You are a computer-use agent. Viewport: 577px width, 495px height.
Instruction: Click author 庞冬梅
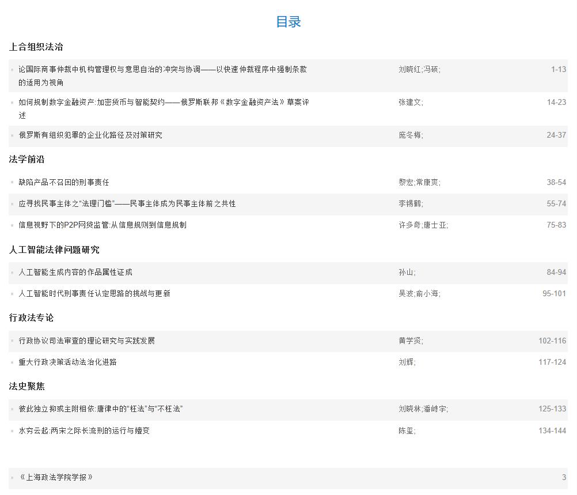[x=409, y=135]
